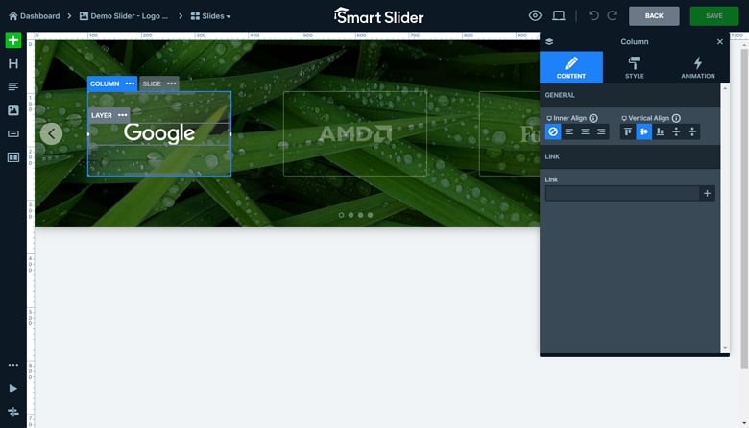Click the BACK button
This screenshot has width=749, height=428.
(654, 16)
